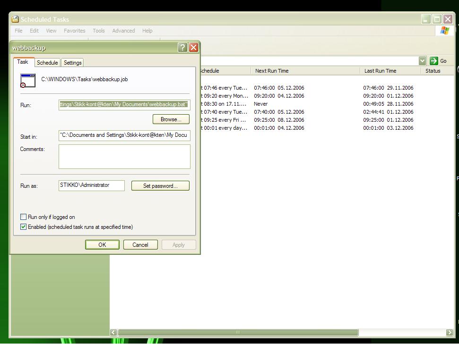Screen dimensions: 459x344
Task: Open the address bar dropdown arrow
Action: point(422,61)
